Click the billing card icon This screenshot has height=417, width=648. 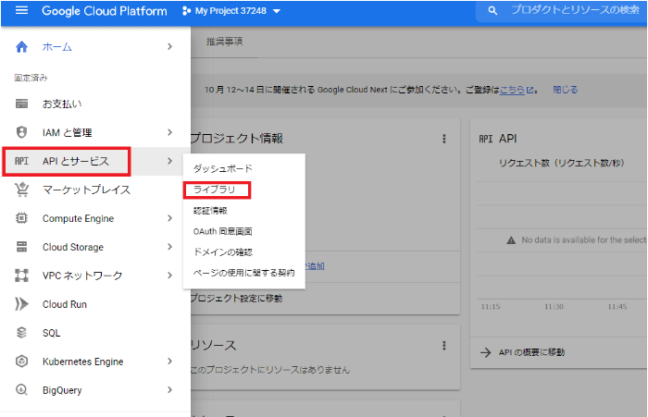point(21,104)
